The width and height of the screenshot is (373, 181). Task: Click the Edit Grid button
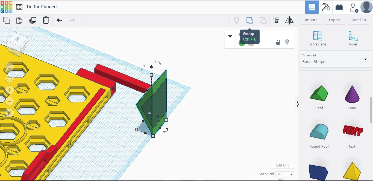(x=283, y=165)
